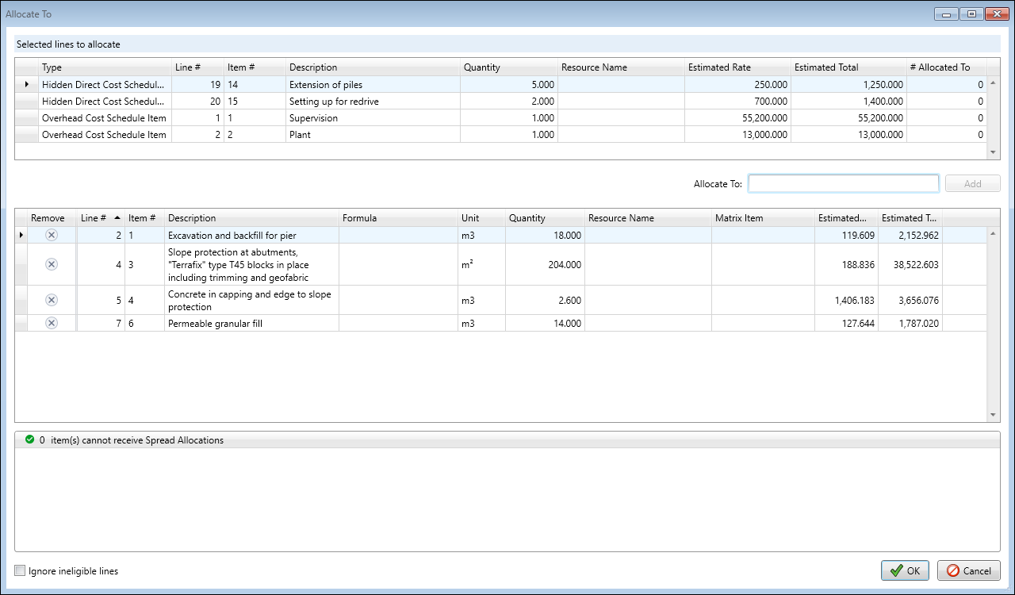Enable Ignore ineligible lines checkbox
The image size is (1015, 595).
[x=20, y=570]
